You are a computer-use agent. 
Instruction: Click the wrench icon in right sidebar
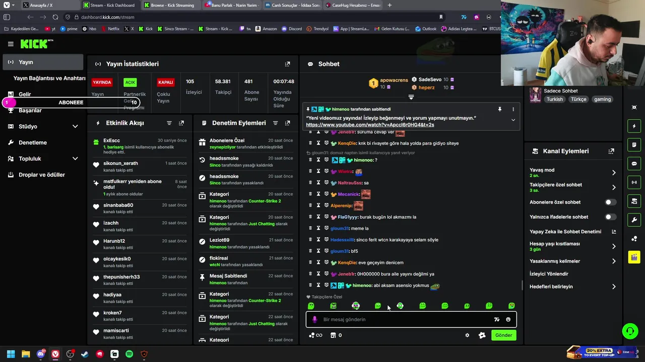(634, 220)
